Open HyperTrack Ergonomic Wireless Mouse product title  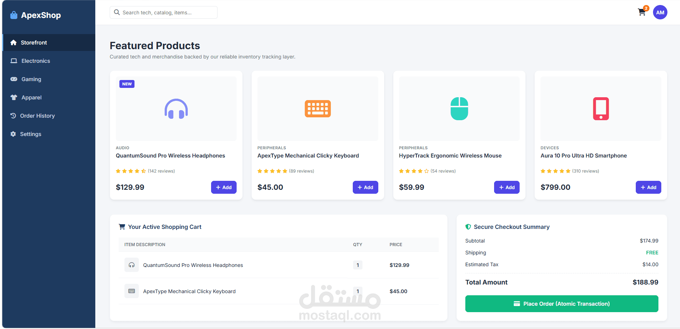pyautogui.click(x=450, y=155)
